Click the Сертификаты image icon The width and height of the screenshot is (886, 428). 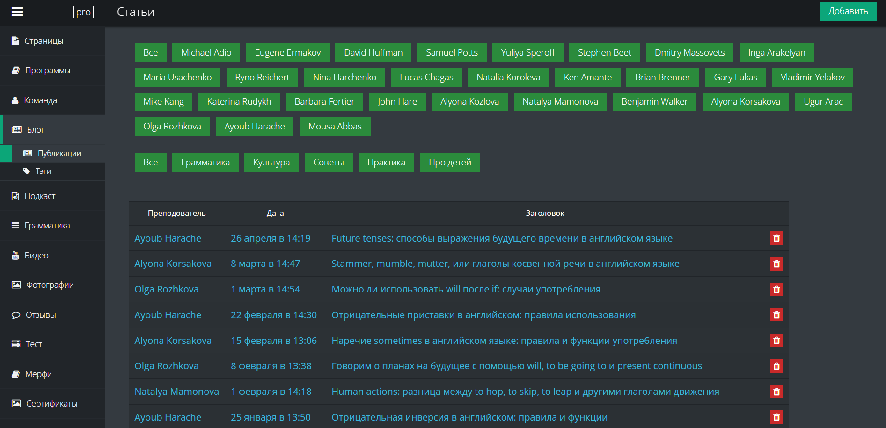coord(16,403)
